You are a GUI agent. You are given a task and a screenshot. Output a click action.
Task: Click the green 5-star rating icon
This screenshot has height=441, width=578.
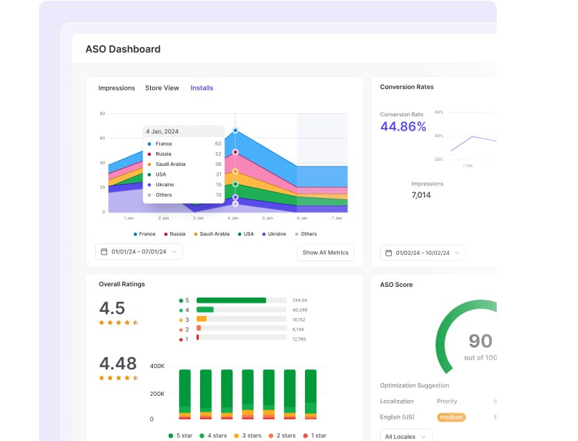[x=181, y=300]
